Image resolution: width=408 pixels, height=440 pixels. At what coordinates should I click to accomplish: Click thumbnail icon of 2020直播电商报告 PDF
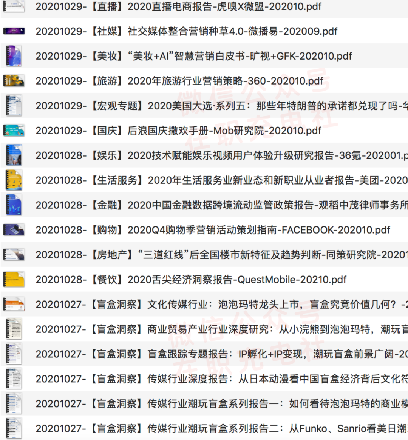point(14,6)
